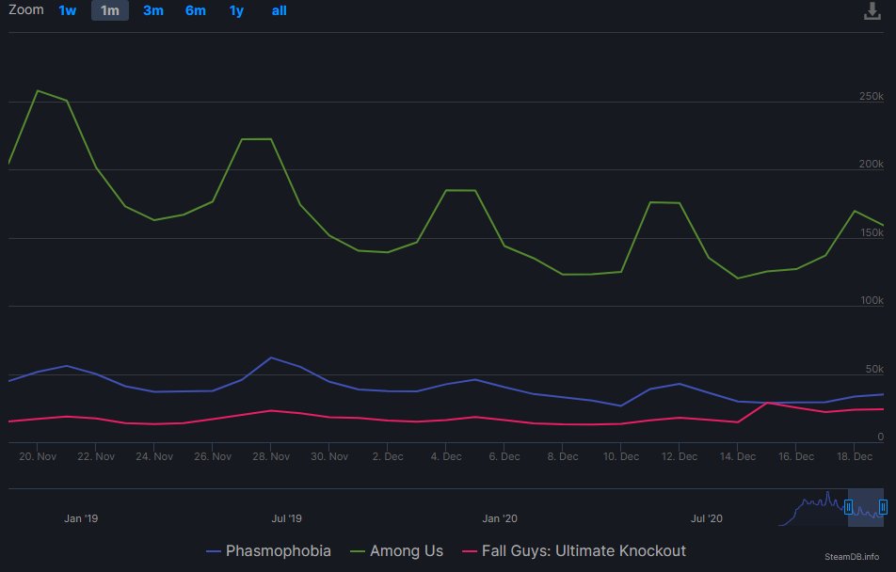Grab the left navigator range handle
The width and height of the screenshot is (896, 572).
pyautogui.click(x=848, y=507)
